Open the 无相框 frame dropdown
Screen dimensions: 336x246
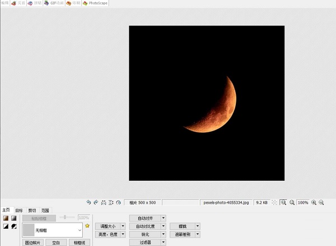tap(79, 229)
